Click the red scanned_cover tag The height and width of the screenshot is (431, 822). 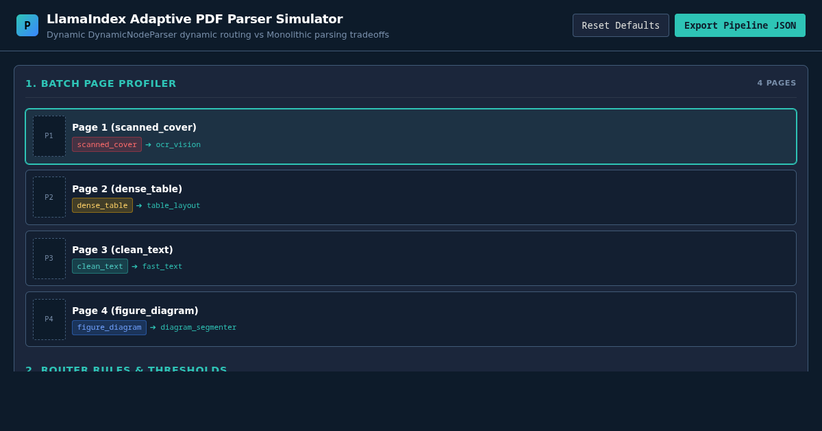[x=107, y=144]
